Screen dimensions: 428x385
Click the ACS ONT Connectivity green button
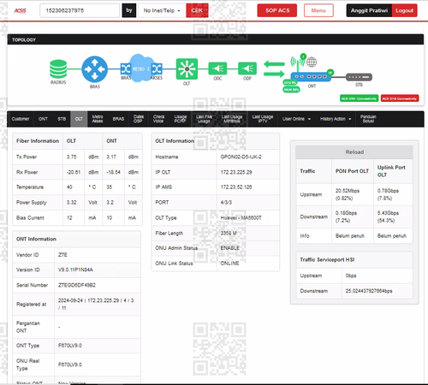tap(359, 98)
